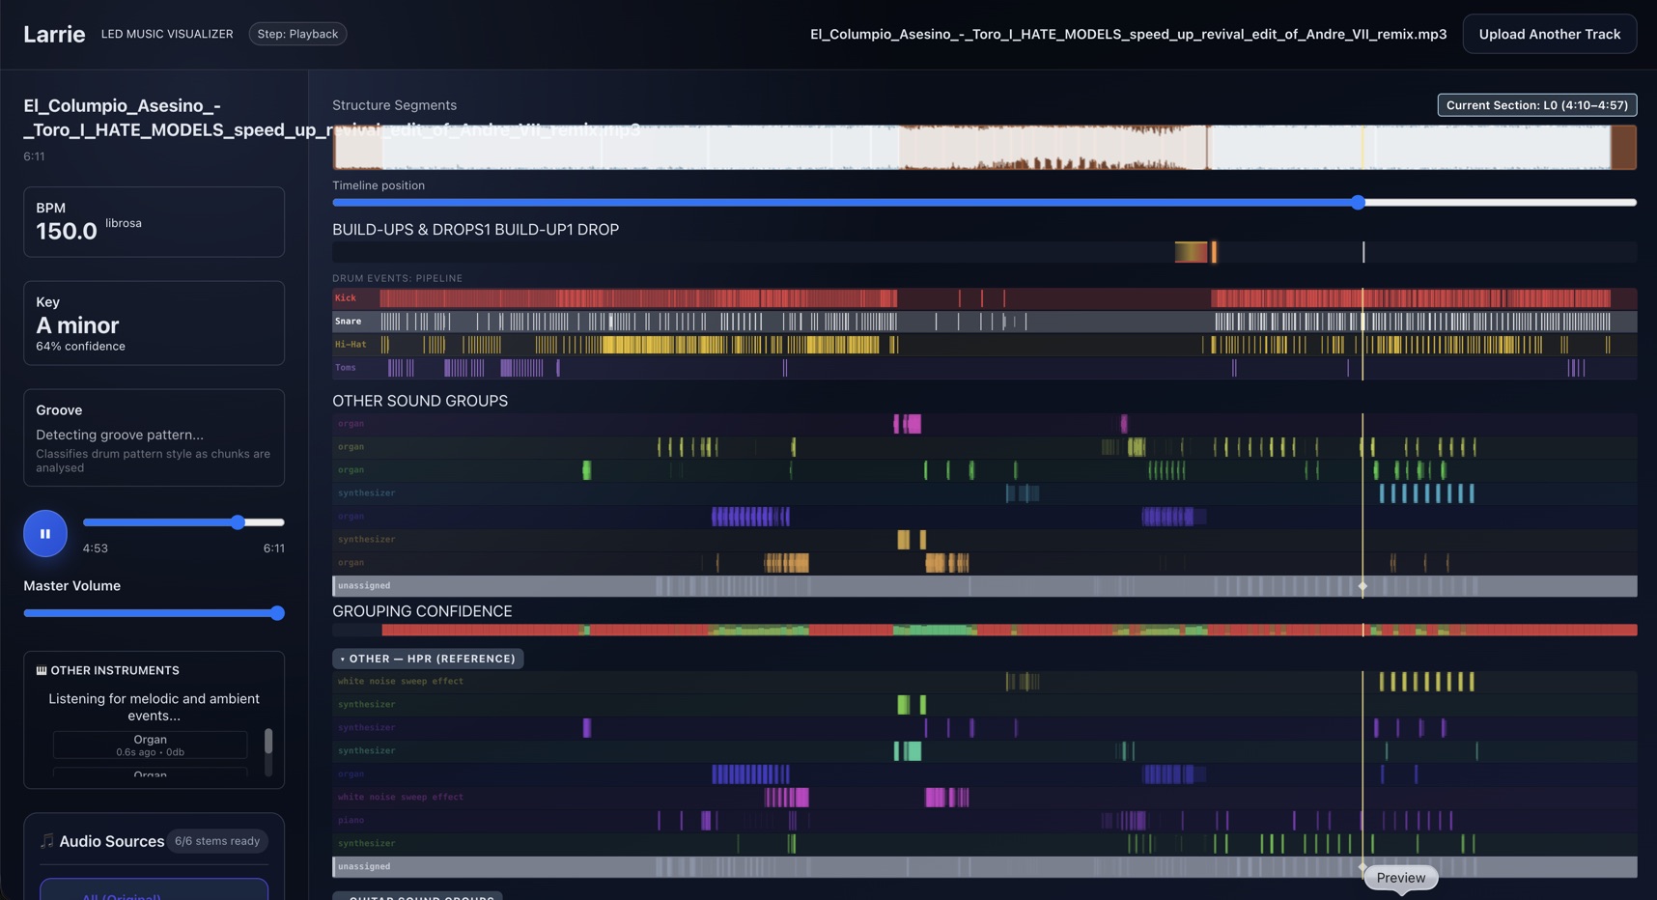
Task: Click the 6/6 stems ready badge
Action: pyautogui.click(x=217, y=841)
